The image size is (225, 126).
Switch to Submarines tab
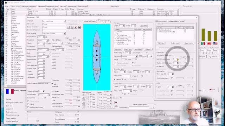pyautogui.click(x=41, y=6)
